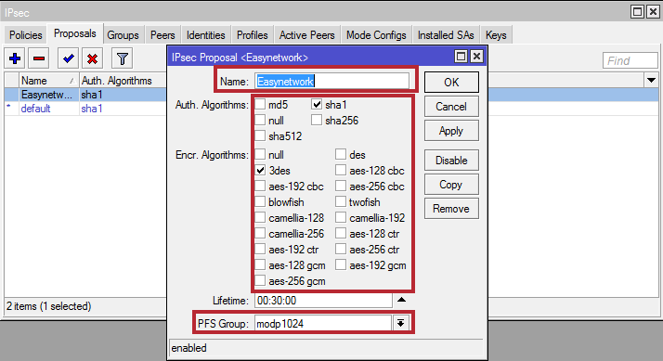This screenshot has width=663, height=361.
Task: Click the blue checkmark enable icon
Action: point(68,58)
